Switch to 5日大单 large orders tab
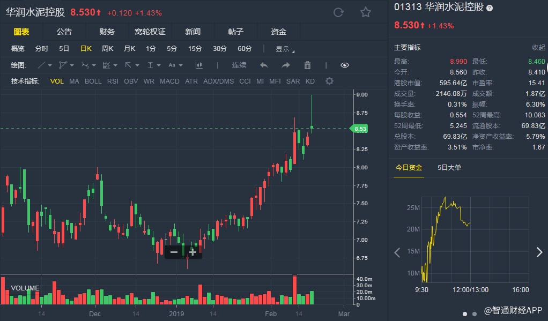 tap(449, 168)
